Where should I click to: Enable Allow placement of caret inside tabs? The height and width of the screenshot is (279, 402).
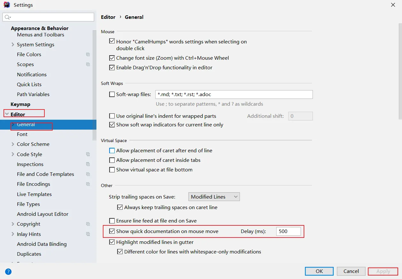(x=112, y=160)
